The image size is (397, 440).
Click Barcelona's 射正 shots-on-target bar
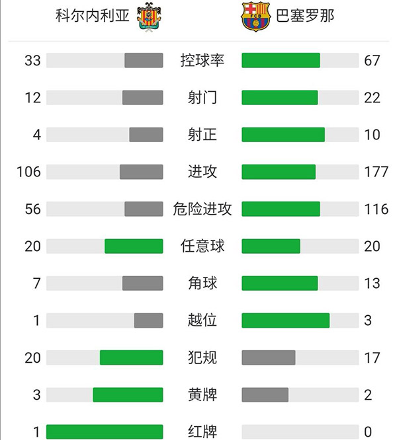(283, 135)
